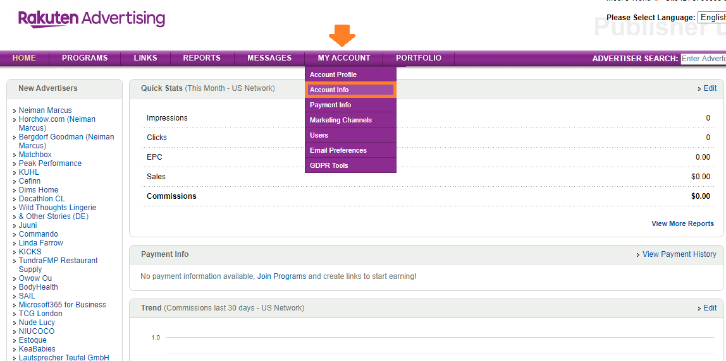726x361 pixels.
Task: Open & Other Stories (DE) link
Action: click(x=54, y=216)
